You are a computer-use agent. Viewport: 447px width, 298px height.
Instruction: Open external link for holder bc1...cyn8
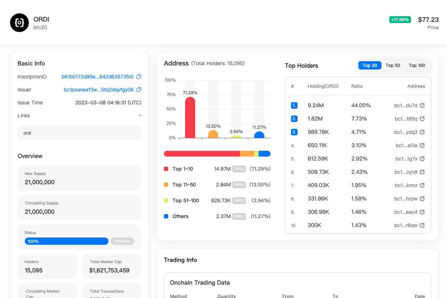pyautogui.click(x=422, y=172)
